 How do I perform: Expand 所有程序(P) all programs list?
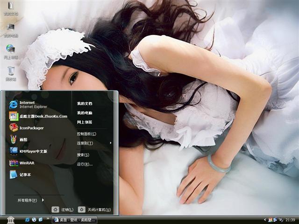click(x=31, y=200)
